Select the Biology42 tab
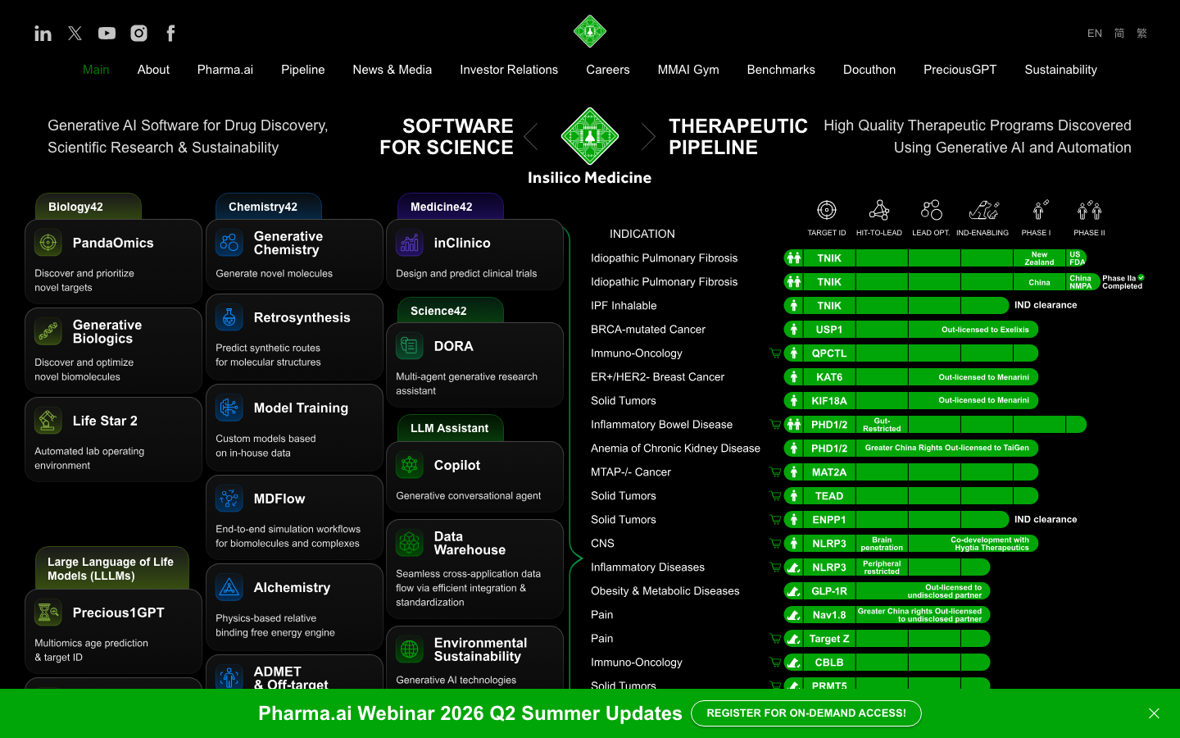The image size is (1180, 738). (88, 207)
